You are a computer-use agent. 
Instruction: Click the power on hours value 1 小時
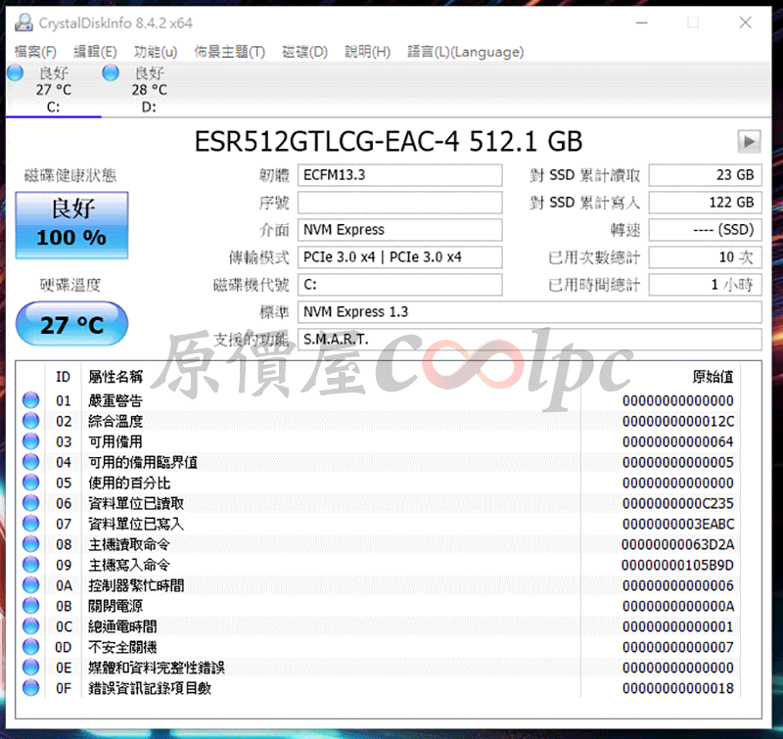(x=705, y=285)
